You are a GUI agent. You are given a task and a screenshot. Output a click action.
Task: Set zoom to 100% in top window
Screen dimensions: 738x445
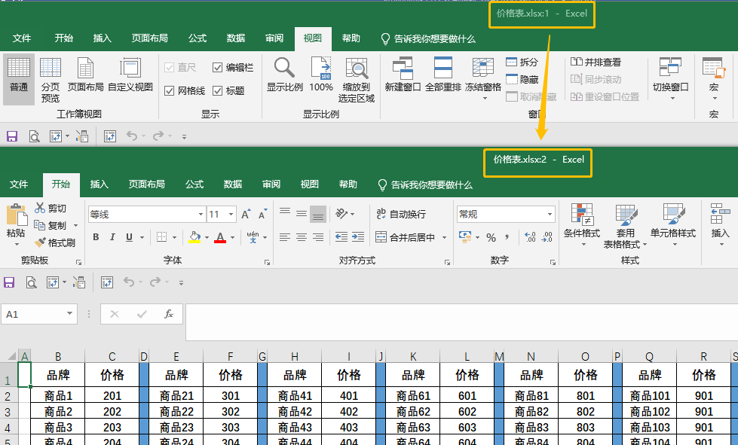point(321,75)
